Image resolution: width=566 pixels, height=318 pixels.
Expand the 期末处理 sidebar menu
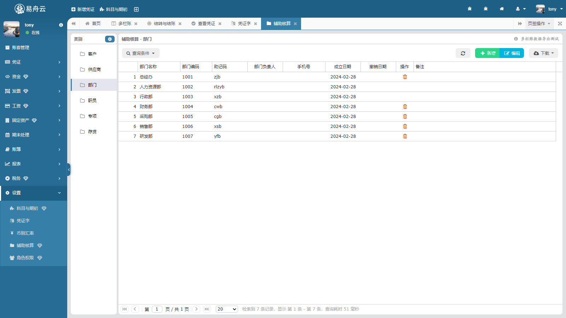click(x=34, y=135)
